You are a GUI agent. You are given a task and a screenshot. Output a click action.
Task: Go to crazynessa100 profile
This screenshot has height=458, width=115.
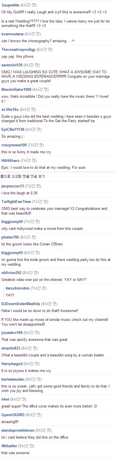pyautogui.click(x=14, y=145)
